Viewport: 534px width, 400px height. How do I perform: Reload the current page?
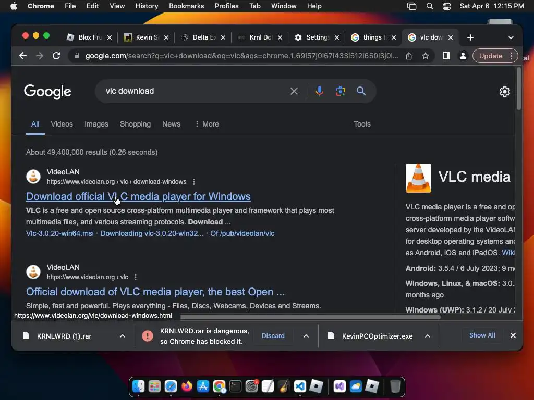point(56,56)
